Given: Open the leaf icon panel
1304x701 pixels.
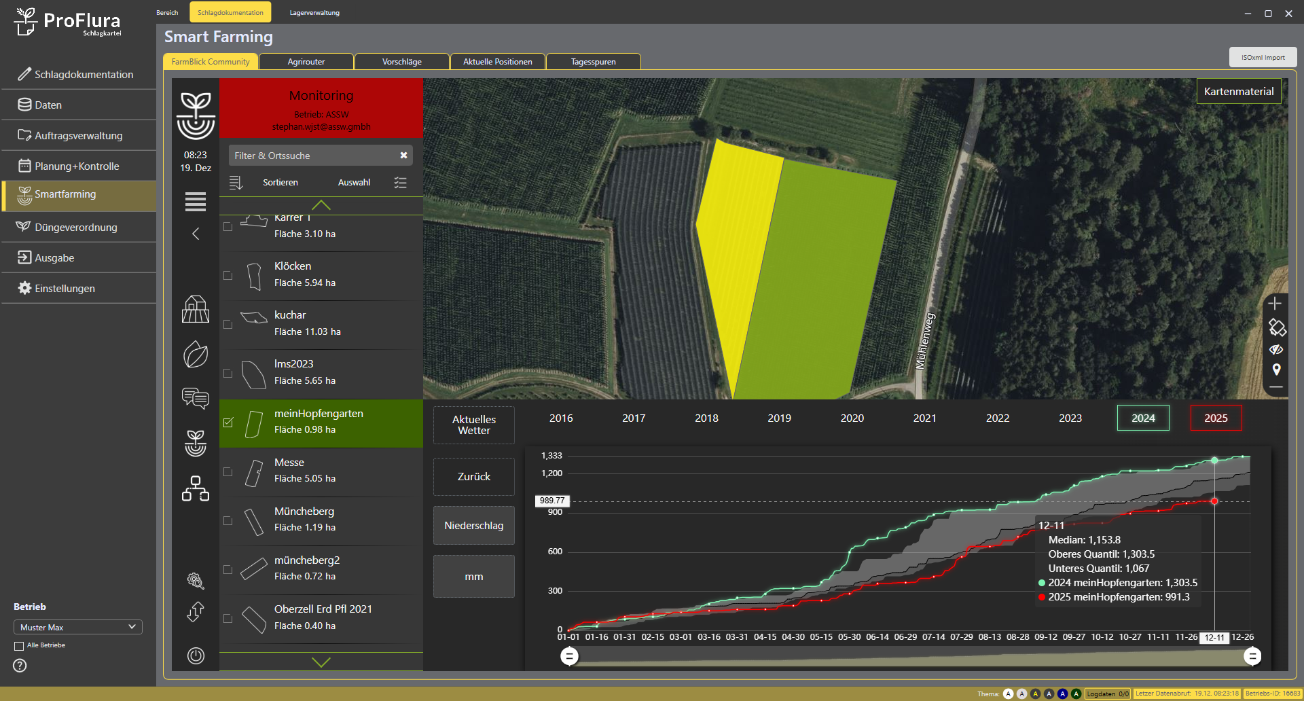Looking at the screenshot, I should [196, 355].
